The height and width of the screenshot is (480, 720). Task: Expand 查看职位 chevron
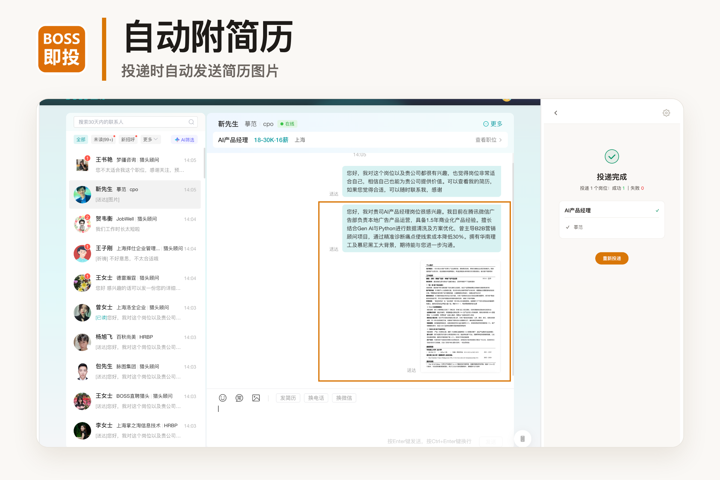coord(500,140)
